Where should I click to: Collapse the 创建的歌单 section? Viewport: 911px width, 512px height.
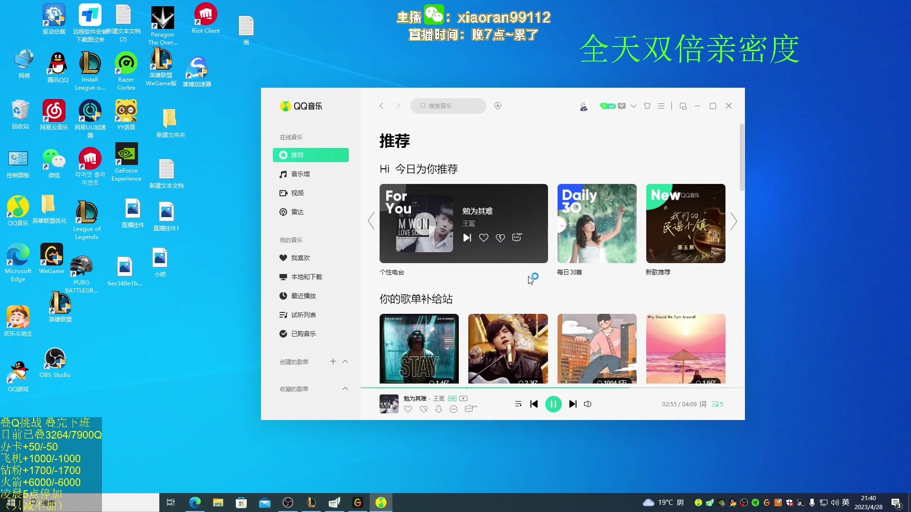pos(345,361)
